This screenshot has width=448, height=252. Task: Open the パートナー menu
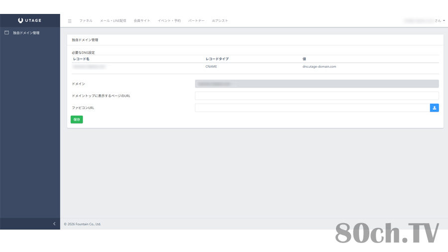(196, 21)
